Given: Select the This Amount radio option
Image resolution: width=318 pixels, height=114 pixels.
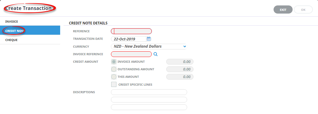Looking at the screenshot, I should 114,77.
